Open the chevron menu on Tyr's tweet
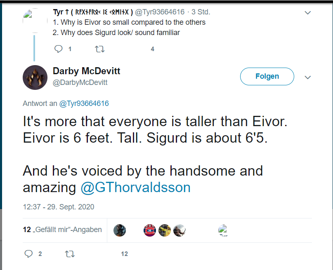The width and height of the screenshot is (333, 270). point(307,13)
